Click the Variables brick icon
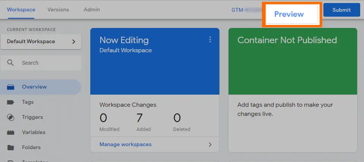 (11, 132)
